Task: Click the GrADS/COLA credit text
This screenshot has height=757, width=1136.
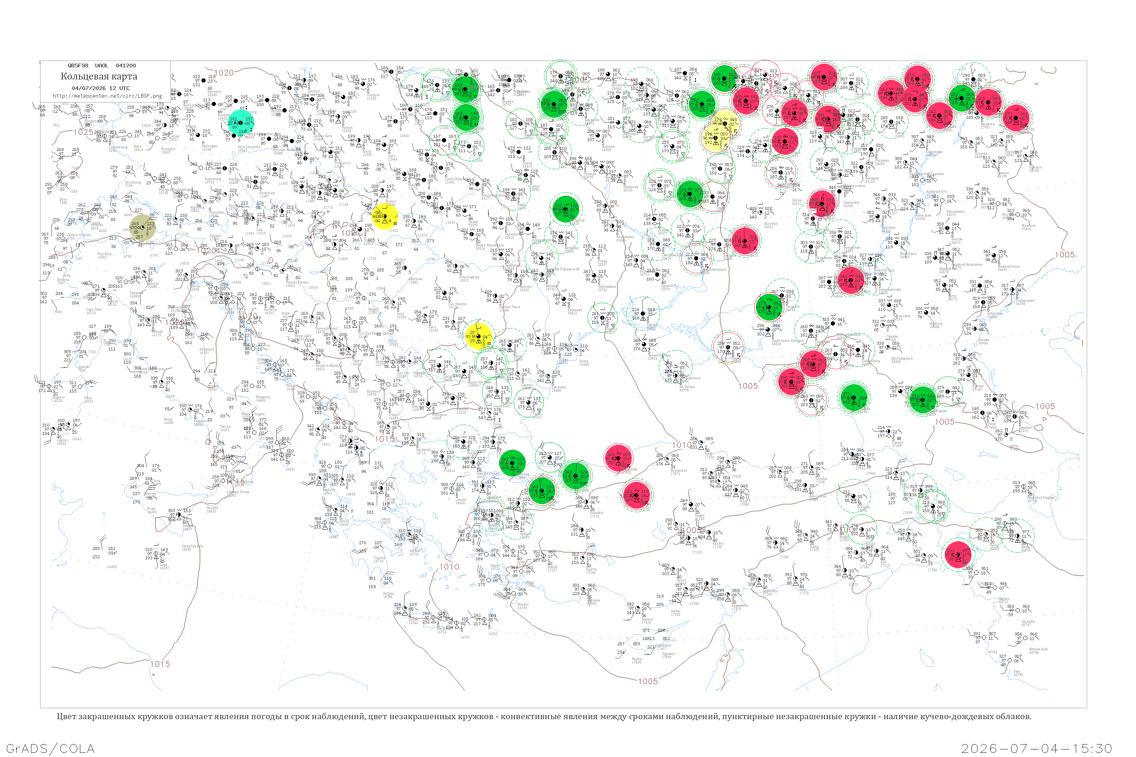Action: click(x=50, y=748)
